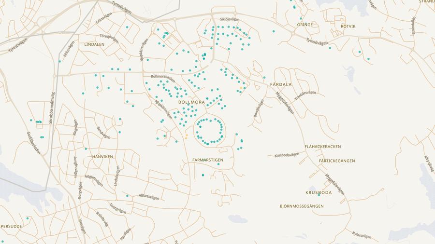Select the ORINGE label on map
Screen dimensions: 435x244
[304, 25]
